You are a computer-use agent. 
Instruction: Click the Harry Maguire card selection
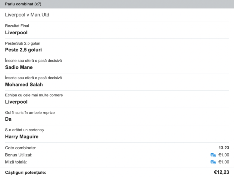tap(22, 137)
